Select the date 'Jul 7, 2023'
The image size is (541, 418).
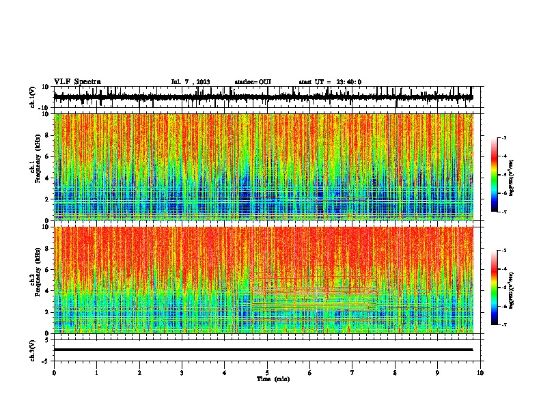pos(191,82)
